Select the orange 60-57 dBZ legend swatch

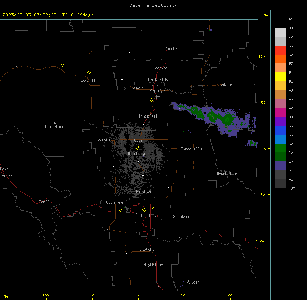[280, 59]
